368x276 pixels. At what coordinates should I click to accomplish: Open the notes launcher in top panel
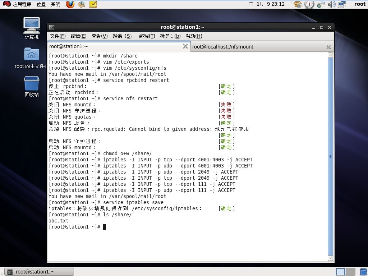tap(93, 4)
